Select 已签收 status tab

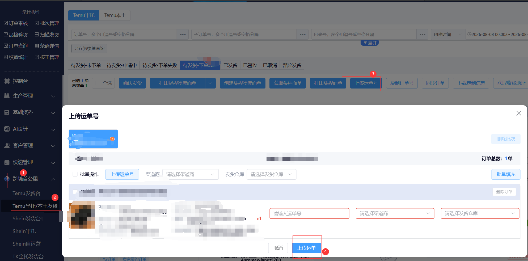pyautogui.click(x=250, y=65)
